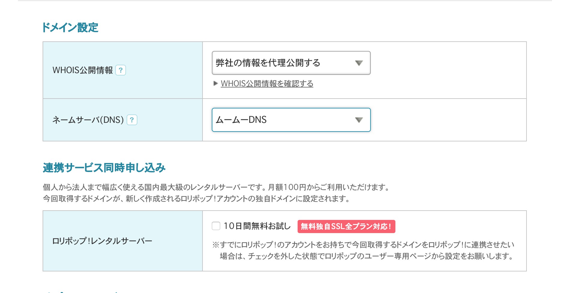
Task: Click the 連携サービス同時申し込み section heading
Action: pos(104,168)
